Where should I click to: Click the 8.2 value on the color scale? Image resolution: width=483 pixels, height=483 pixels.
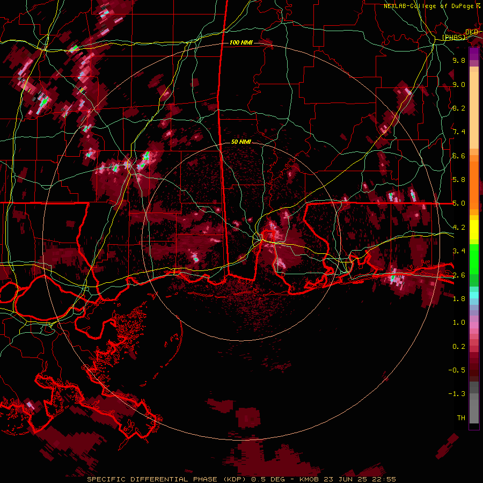[x=459, y=108]
